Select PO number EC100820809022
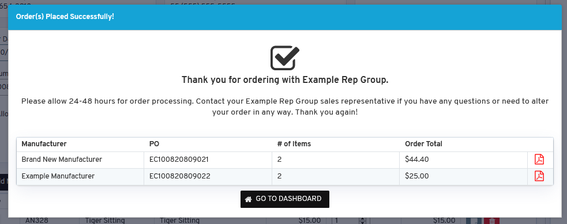 [x=180, y=176]
